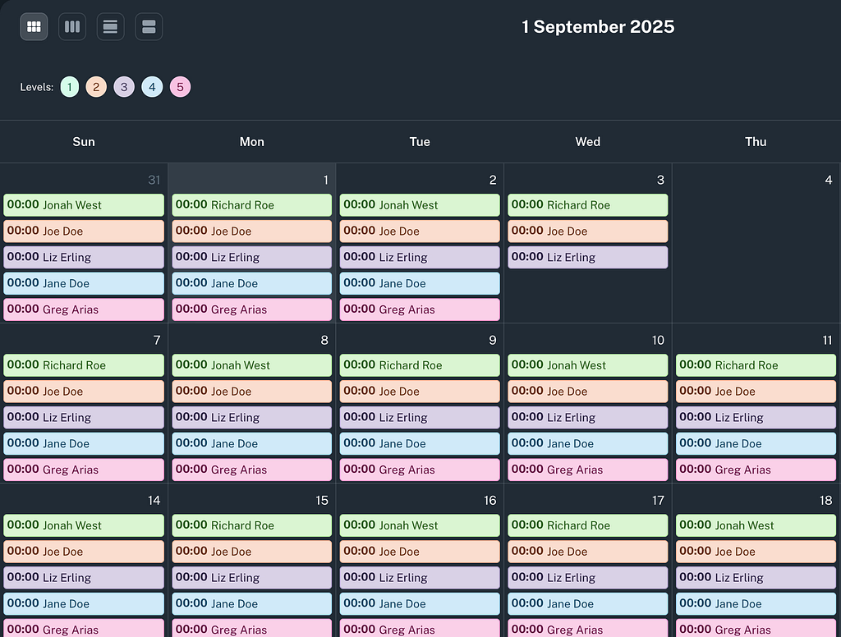Screen dimensions: 841x637
Task: Open Jane Doe event on the 14th
Action: (84, 604)
